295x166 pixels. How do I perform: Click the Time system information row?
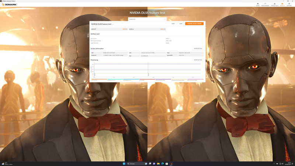[185, 53]
